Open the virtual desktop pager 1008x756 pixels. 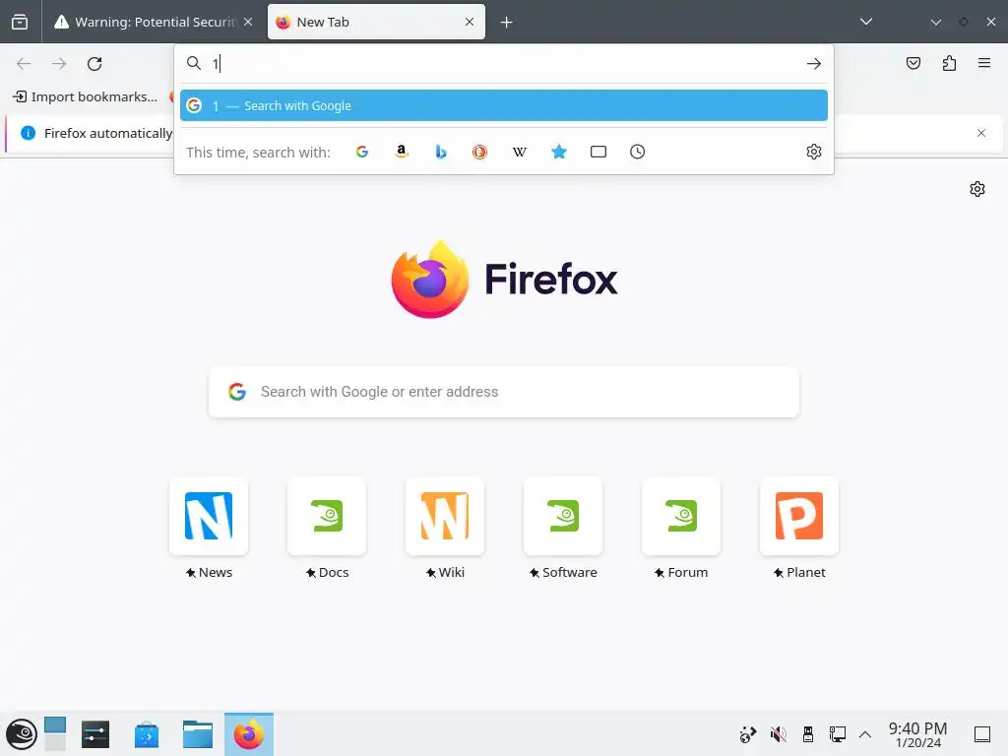(55, 734)
